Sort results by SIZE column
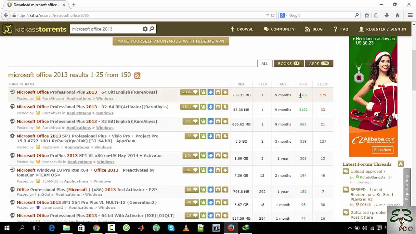 [241, 84]
